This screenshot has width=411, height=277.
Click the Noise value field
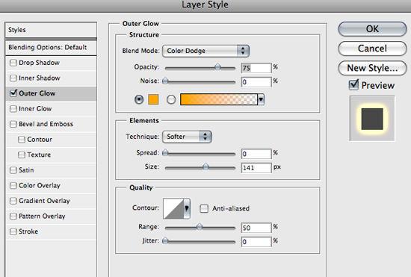coord(256,82)
